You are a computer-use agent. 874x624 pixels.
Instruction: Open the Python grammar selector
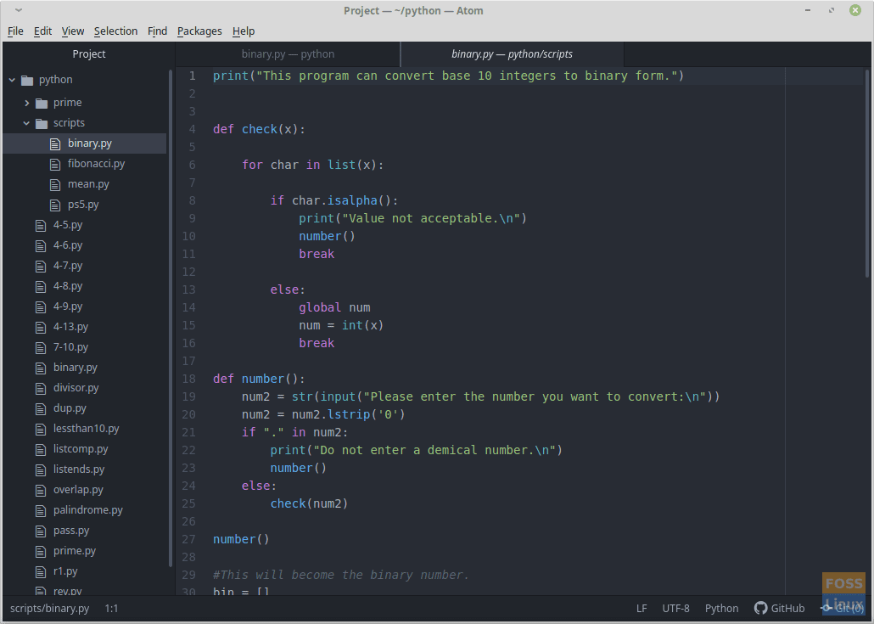click(x=721, y=608)
